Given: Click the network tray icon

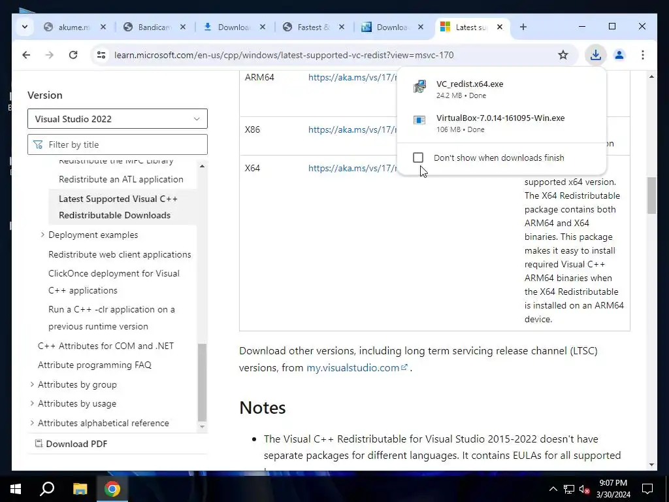Looking at the screenshot, I should [569, 489].
